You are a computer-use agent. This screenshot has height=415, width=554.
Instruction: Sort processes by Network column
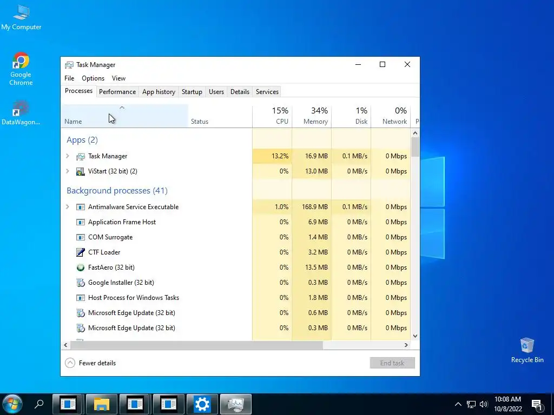point(391,116)
